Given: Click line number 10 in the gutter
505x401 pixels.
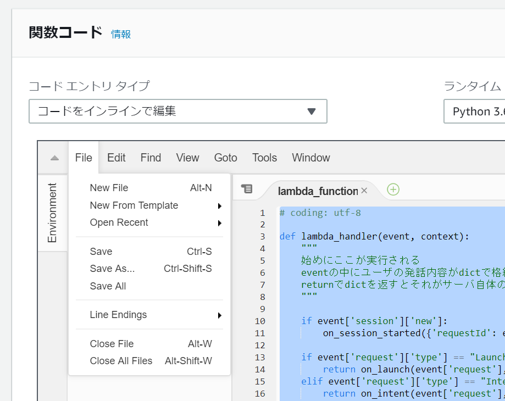Looking at the screenshot, I should [260, 321].
